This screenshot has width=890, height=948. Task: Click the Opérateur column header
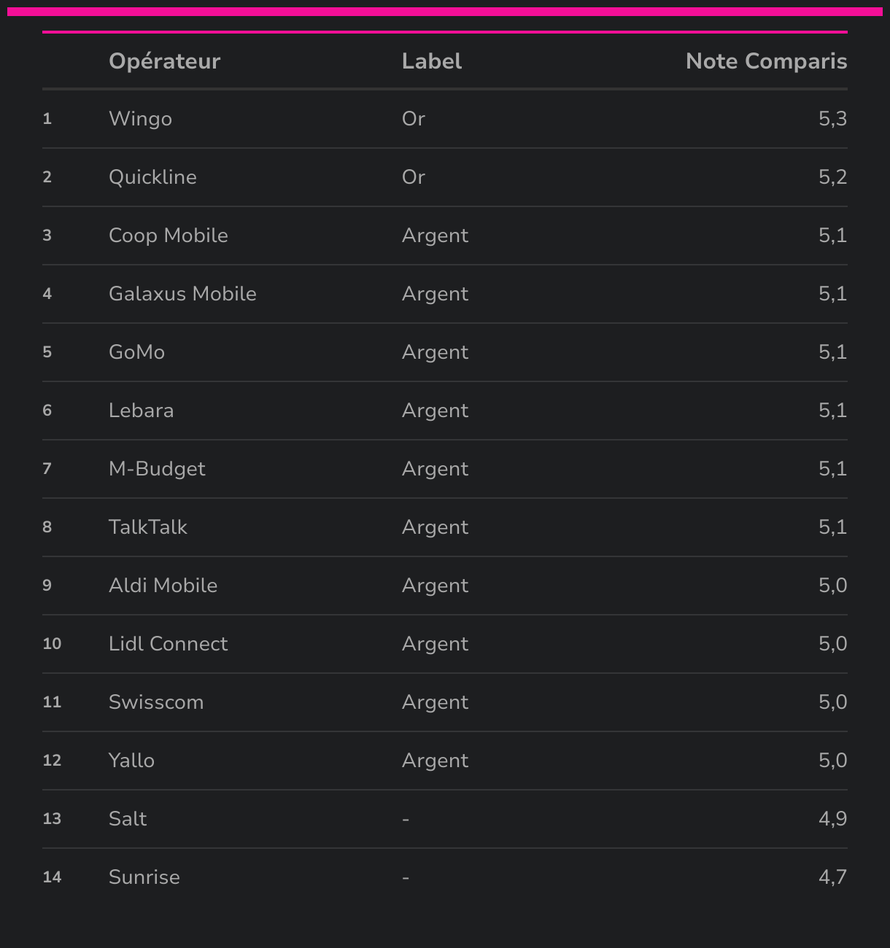click(164, 61)
